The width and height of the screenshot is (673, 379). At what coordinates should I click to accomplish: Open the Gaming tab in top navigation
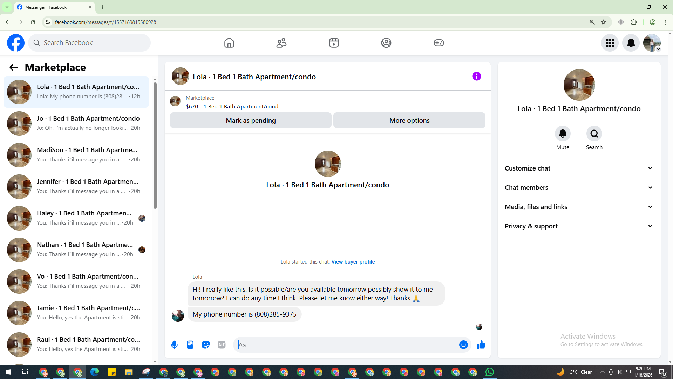[x=439, y=43]
